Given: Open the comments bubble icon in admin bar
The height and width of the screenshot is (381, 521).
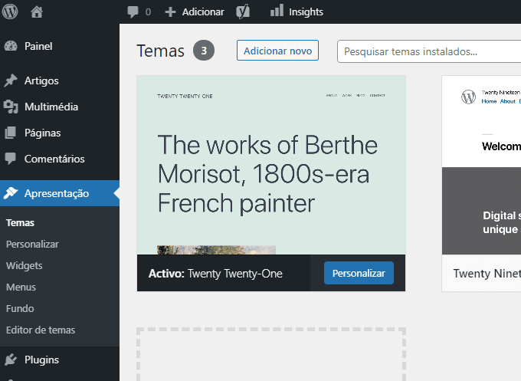Looking at the screenshot, I should click(133, 12).
